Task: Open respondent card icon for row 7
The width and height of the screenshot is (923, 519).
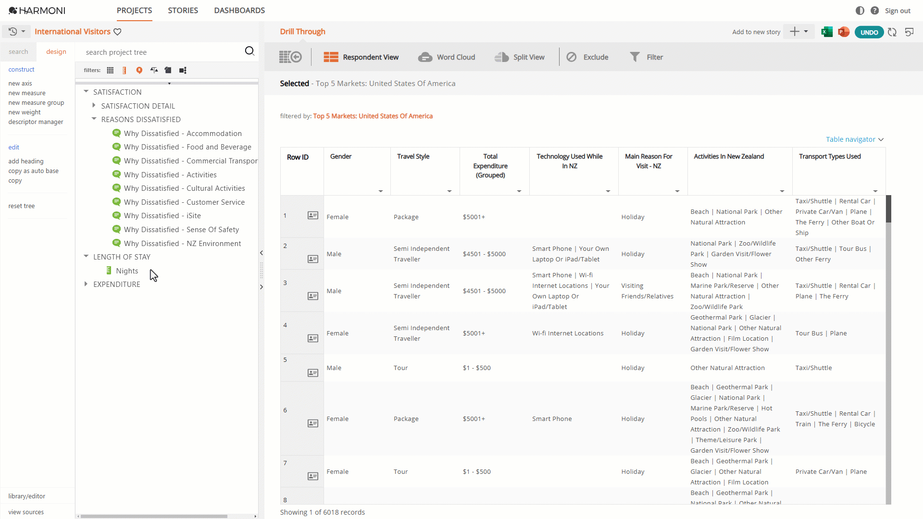Action: pyautogui.click(x=313, y=476)
